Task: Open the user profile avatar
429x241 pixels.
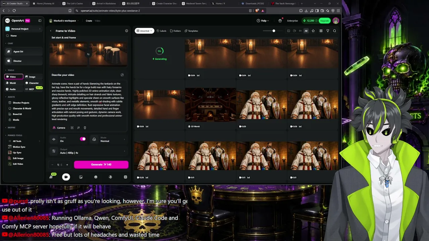Action: tap(335, 21)
